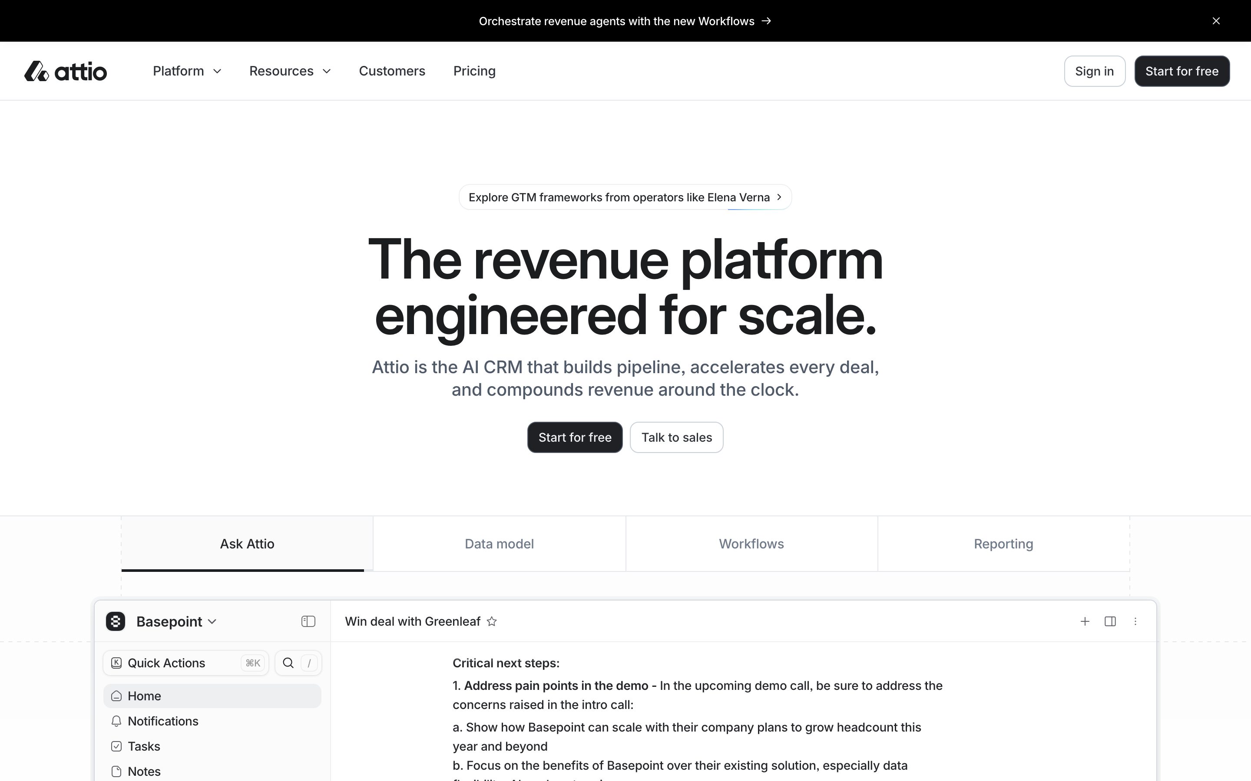This screenshot has width=1251, height=781.
Task: Click the hero Start for free button
Action: (575, 437)
